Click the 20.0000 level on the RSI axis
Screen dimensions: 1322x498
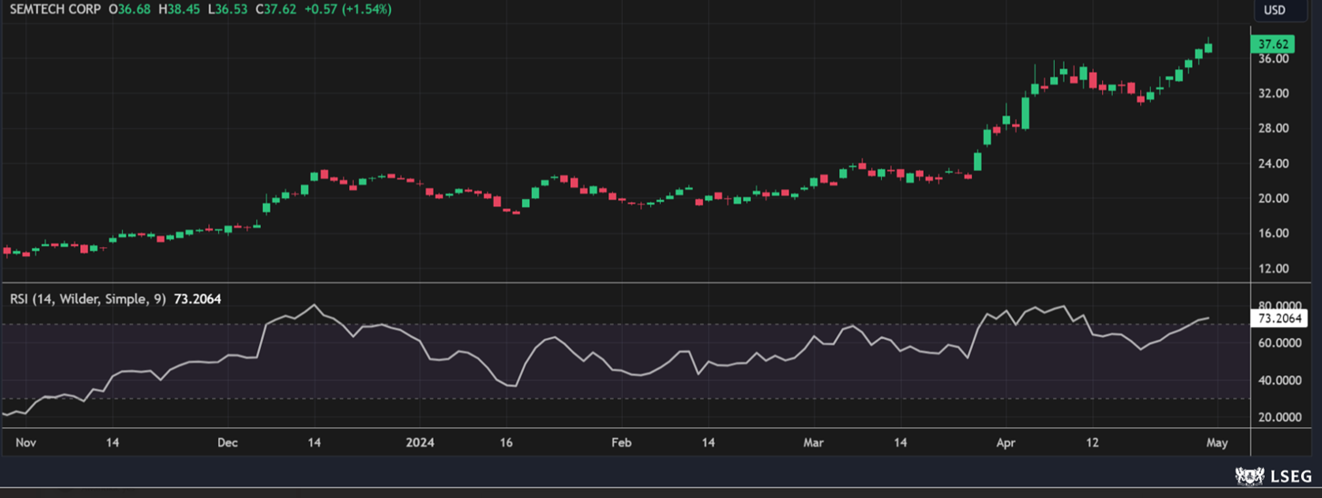click(x=1278, y=417)
